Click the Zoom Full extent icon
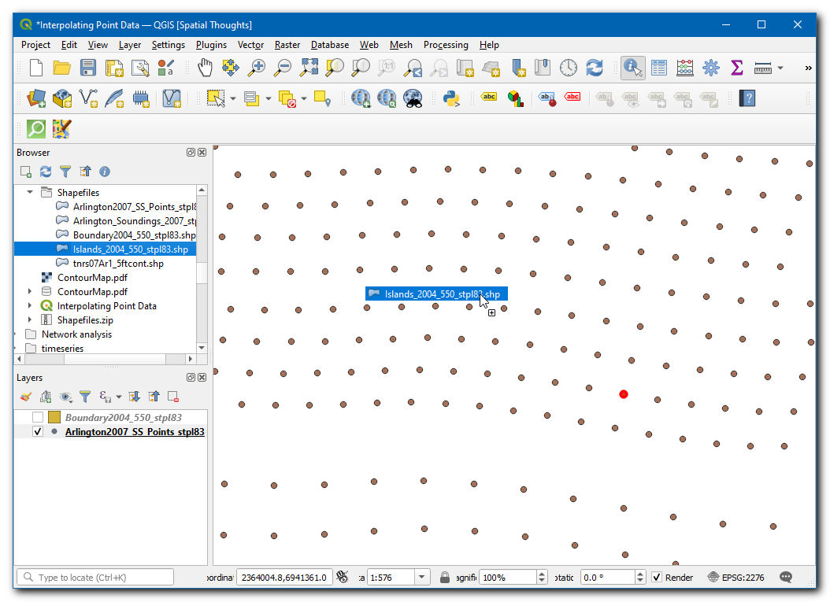 point(309,68)
